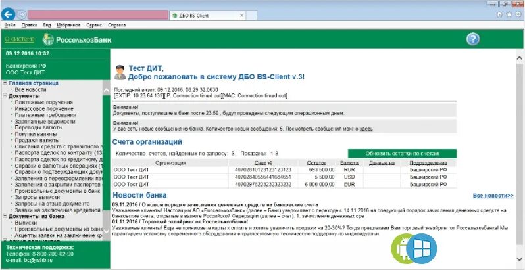Open the Все новости>> link
The image size is (525, 270).
tap(493, 196)
